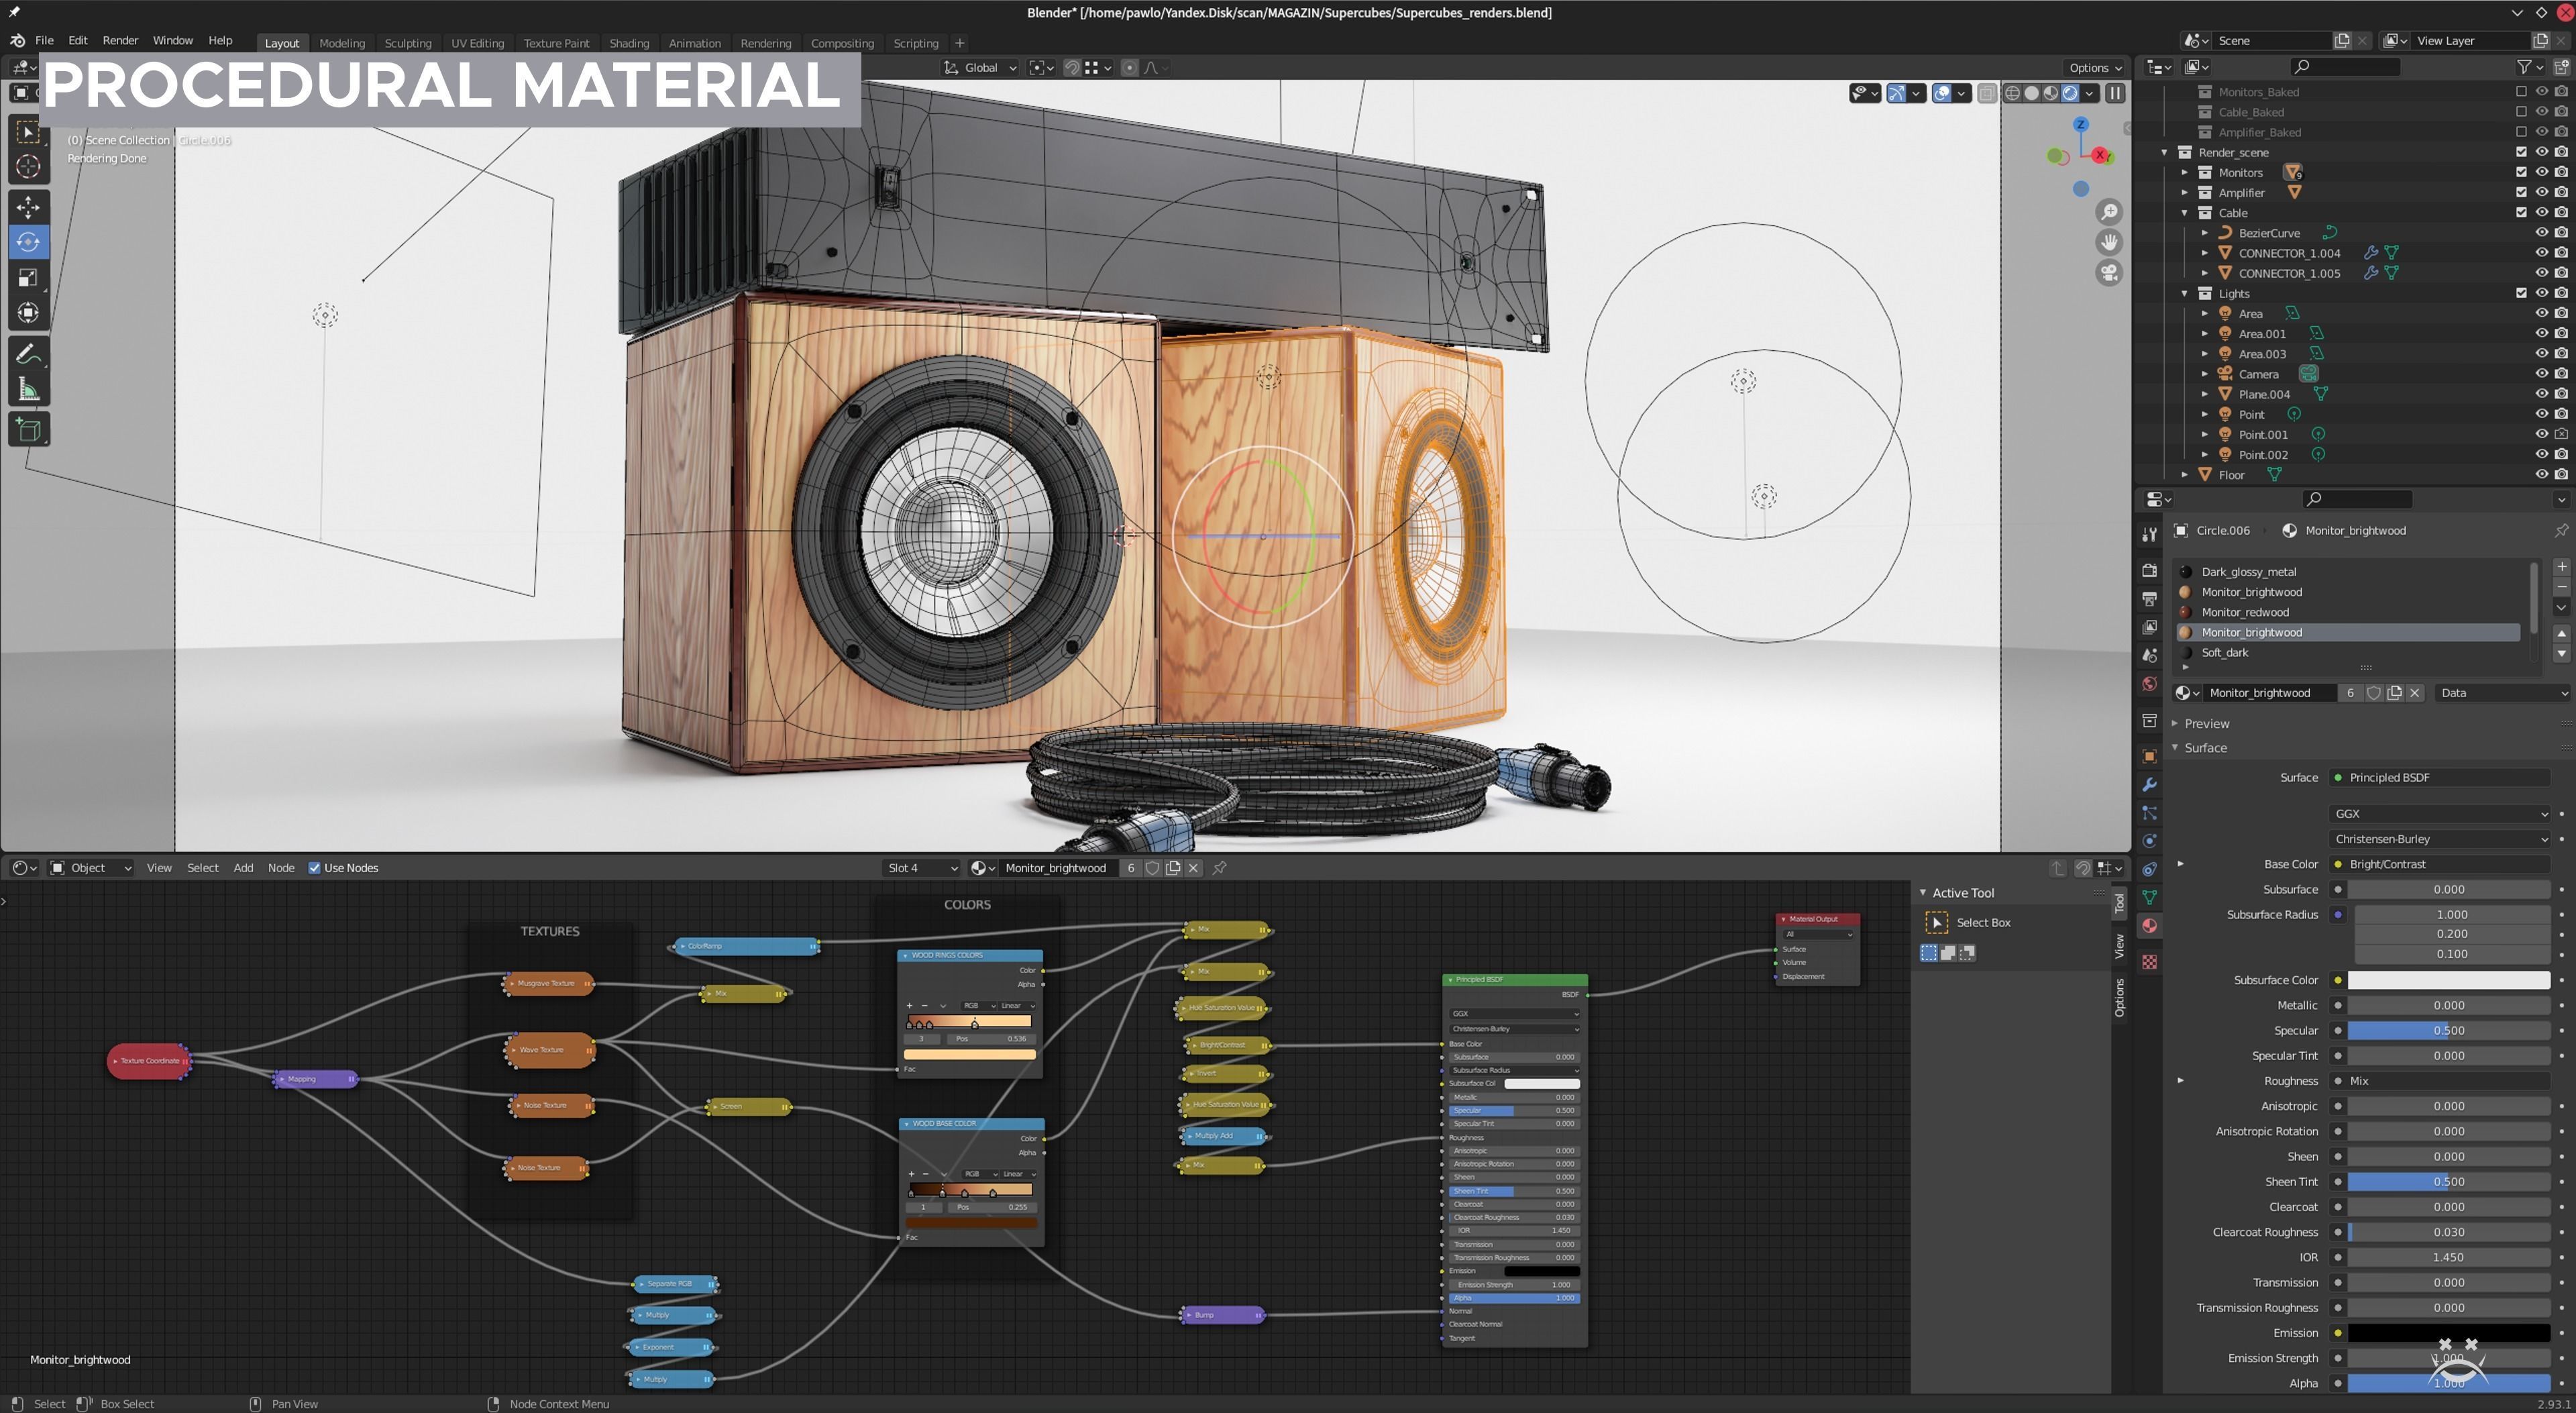2576x1413 pixels.
Task: Select Dark_glossy_metal material slot
Action: point(2348,571)
